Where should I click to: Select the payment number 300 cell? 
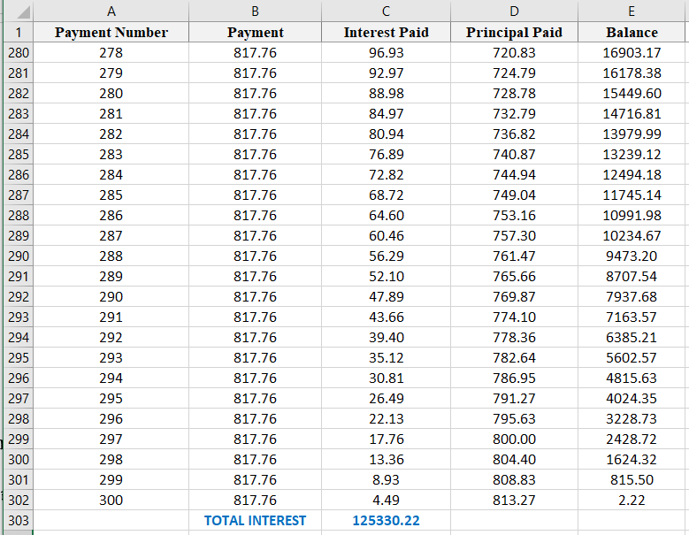point(111,501)
